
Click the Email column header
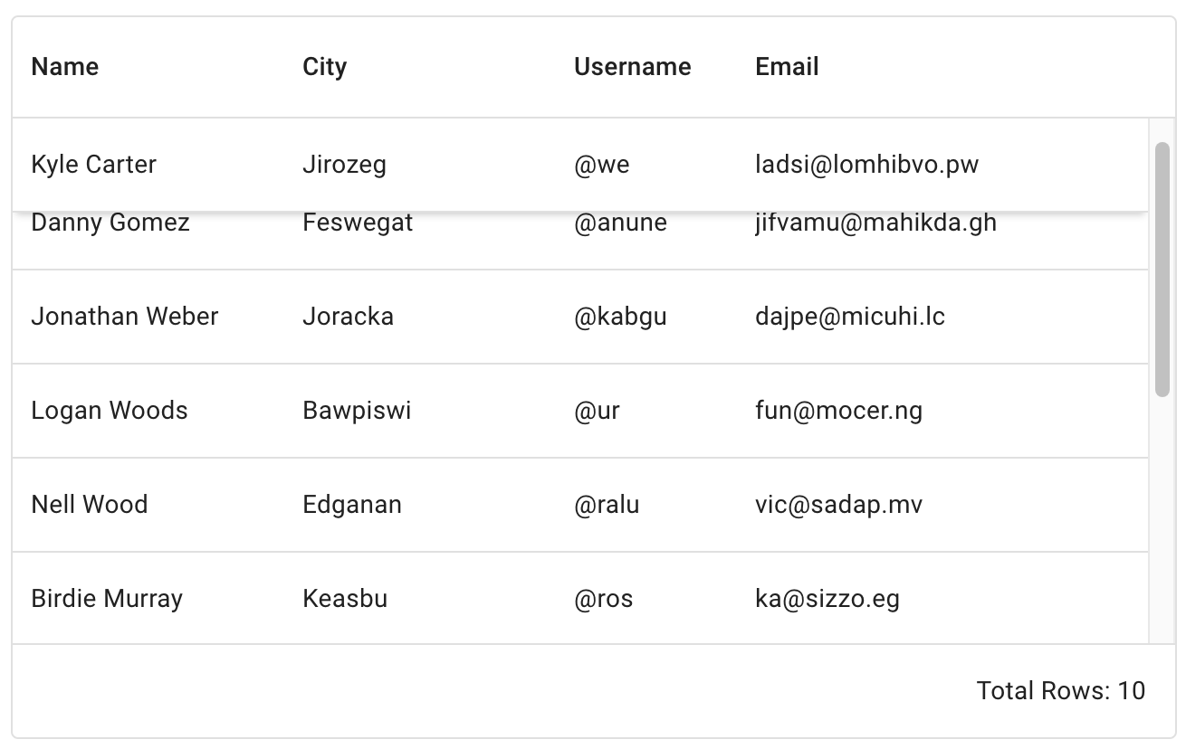point(787,67)
